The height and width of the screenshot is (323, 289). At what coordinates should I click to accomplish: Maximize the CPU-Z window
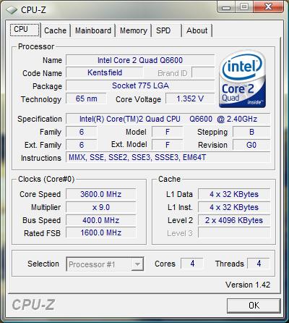coord(244,7)
